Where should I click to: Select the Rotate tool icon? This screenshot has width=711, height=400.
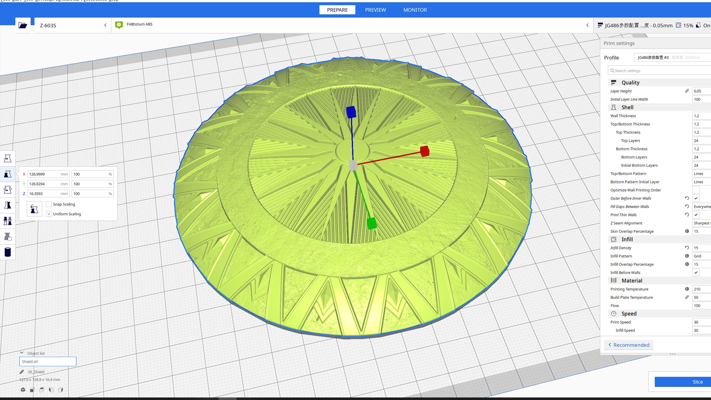coord(7,190)
